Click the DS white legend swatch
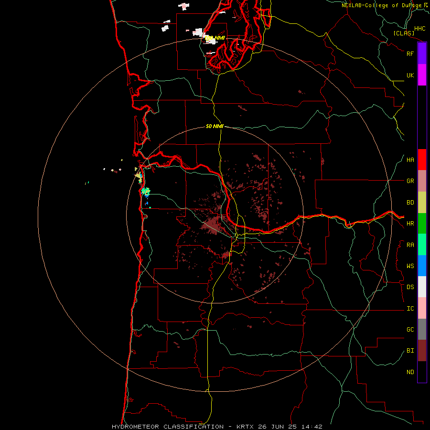 coord(422,287)
